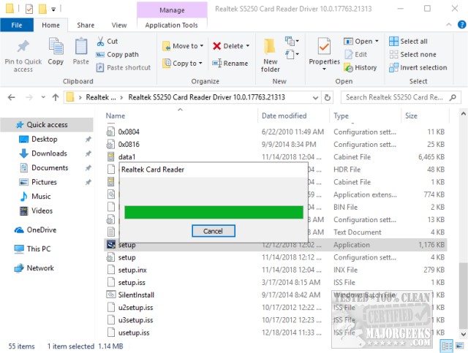Select the u2setup.iss file
This screenshot has width=468, height=353.
(x=275, y=308)
